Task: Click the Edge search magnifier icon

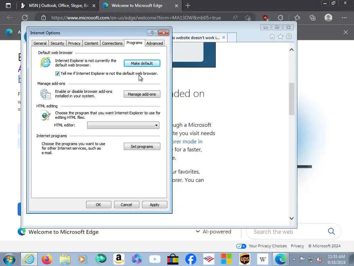Action: pos(332,231)
